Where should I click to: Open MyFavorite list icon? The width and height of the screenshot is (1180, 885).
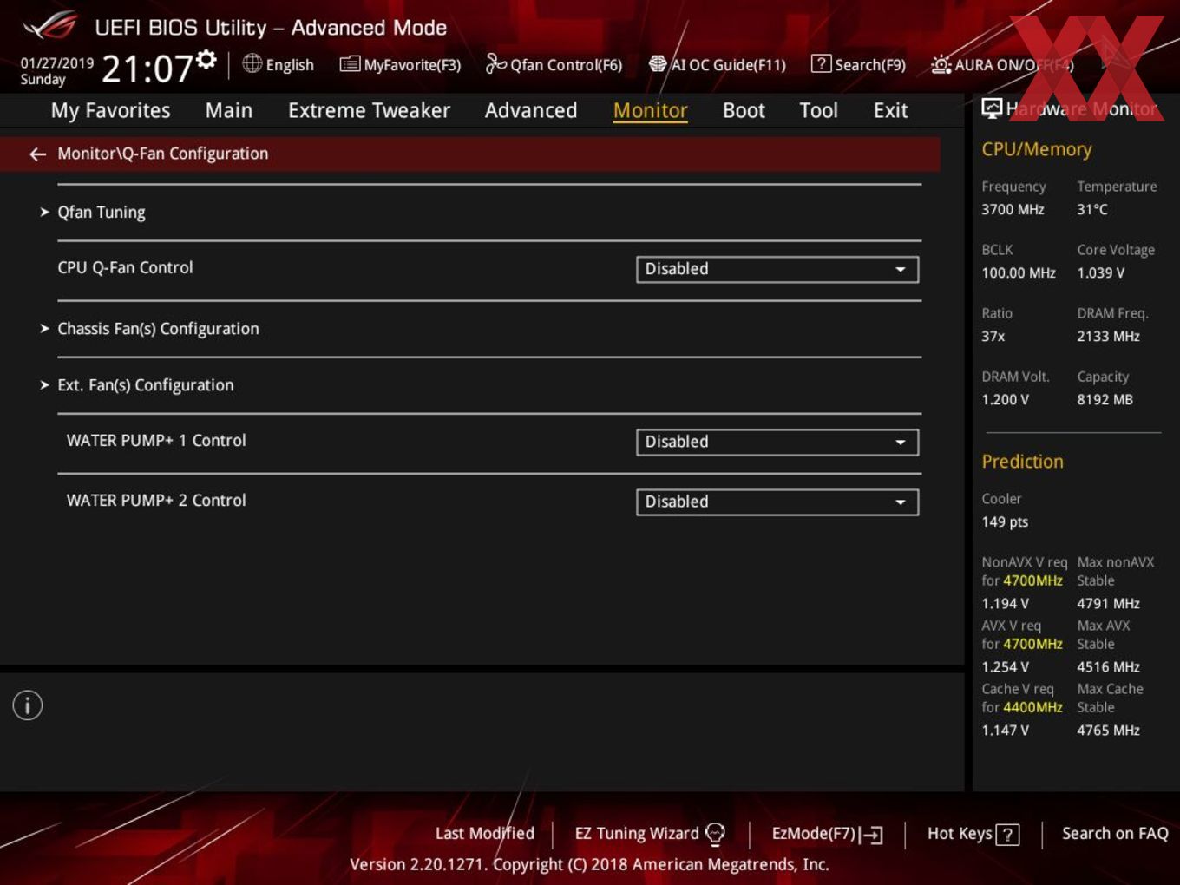tap(350, 64)
